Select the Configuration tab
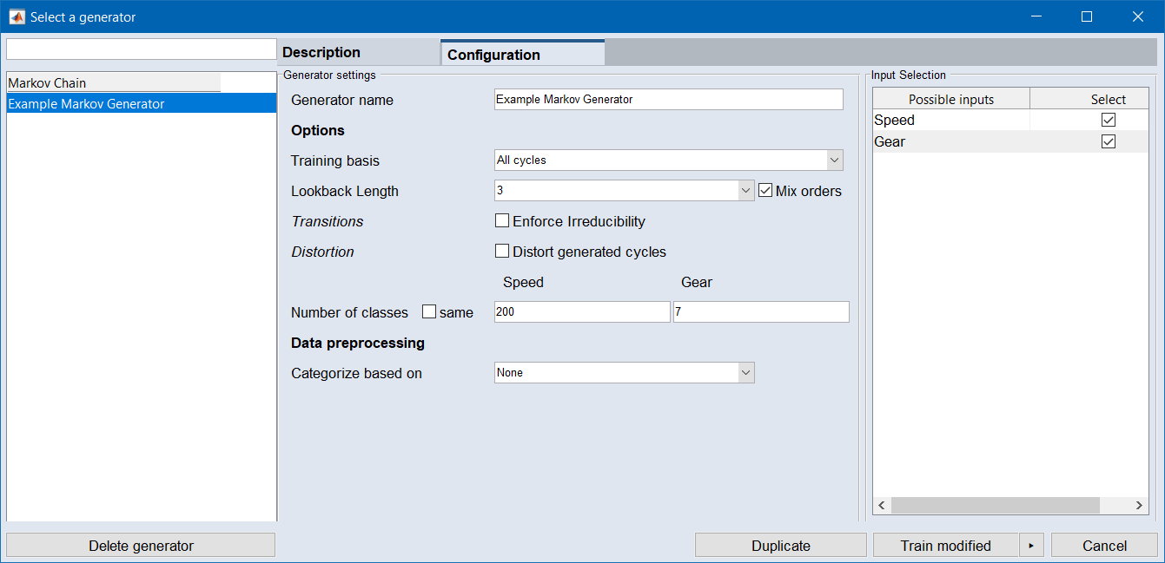The width and height of the screenshot is (1165, 563). (522, 55)
